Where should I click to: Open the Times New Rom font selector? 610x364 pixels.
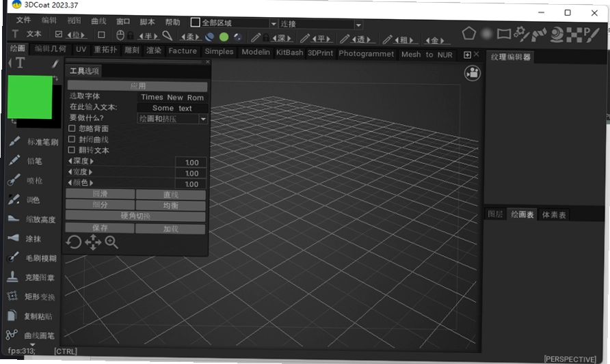[x=172, y=98]
